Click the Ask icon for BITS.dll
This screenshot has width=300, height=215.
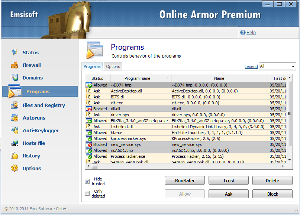click(88, 97)
